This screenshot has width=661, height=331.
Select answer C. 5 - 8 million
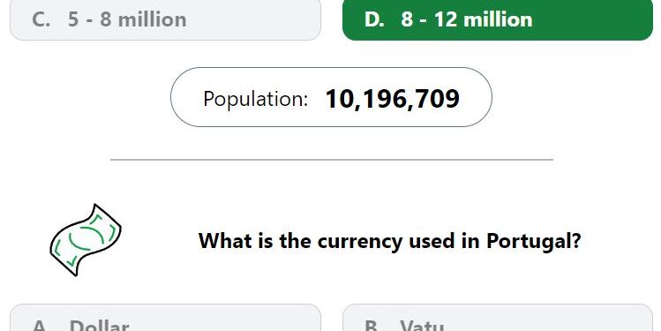(x=165, y=19)
